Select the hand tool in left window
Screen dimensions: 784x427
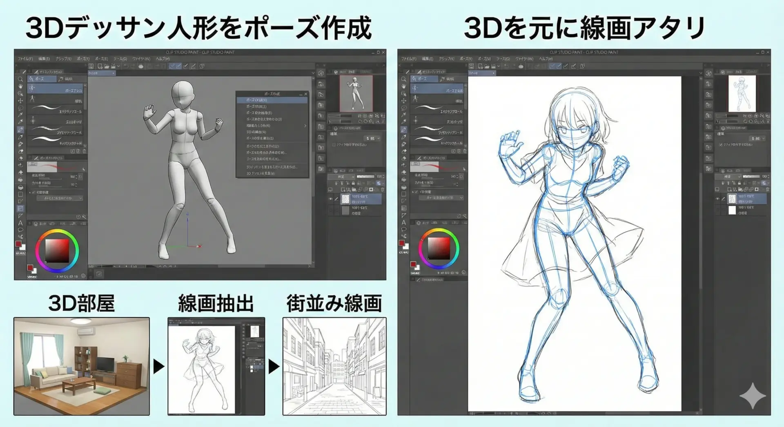[20, 86]
